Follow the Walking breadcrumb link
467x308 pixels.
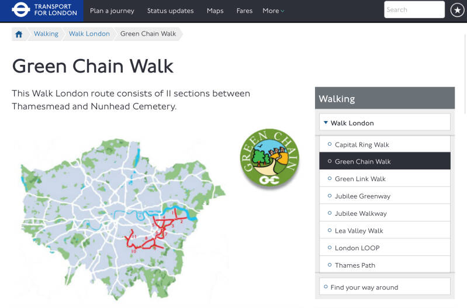click(46, 34)
